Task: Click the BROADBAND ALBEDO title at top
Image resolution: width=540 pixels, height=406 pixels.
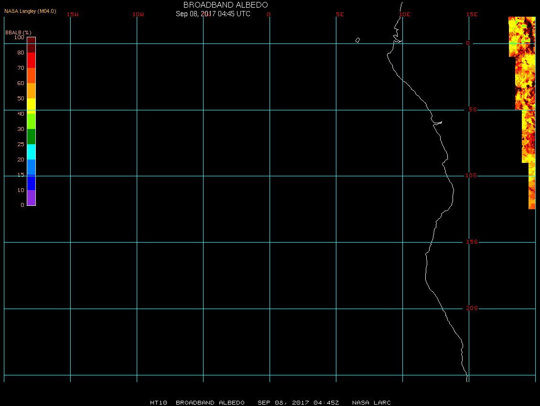Action: click(x=226, y=5)
